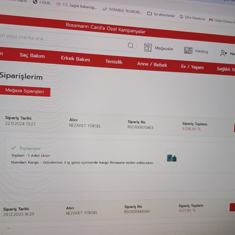Click red button on order RSO100444266
235x235 pixels.
pyautogui.click(x=232, y=207)
